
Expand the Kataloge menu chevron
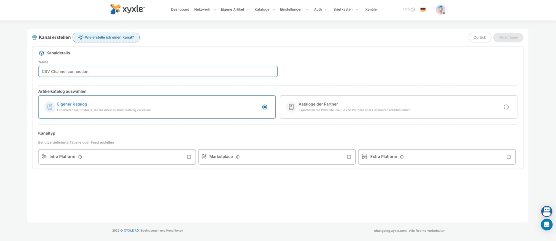pos(274,10)
